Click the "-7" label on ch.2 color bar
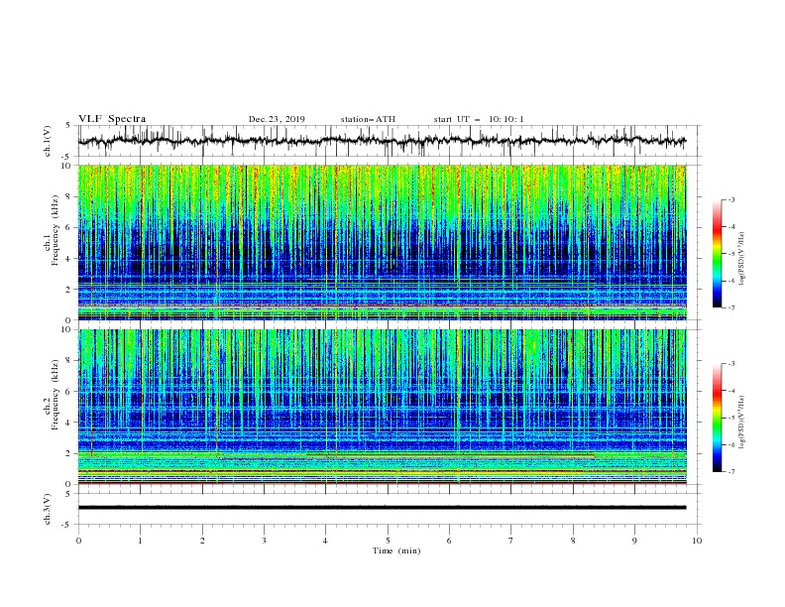This screenshot has width=785, height=607. click(x=730, y=471)
